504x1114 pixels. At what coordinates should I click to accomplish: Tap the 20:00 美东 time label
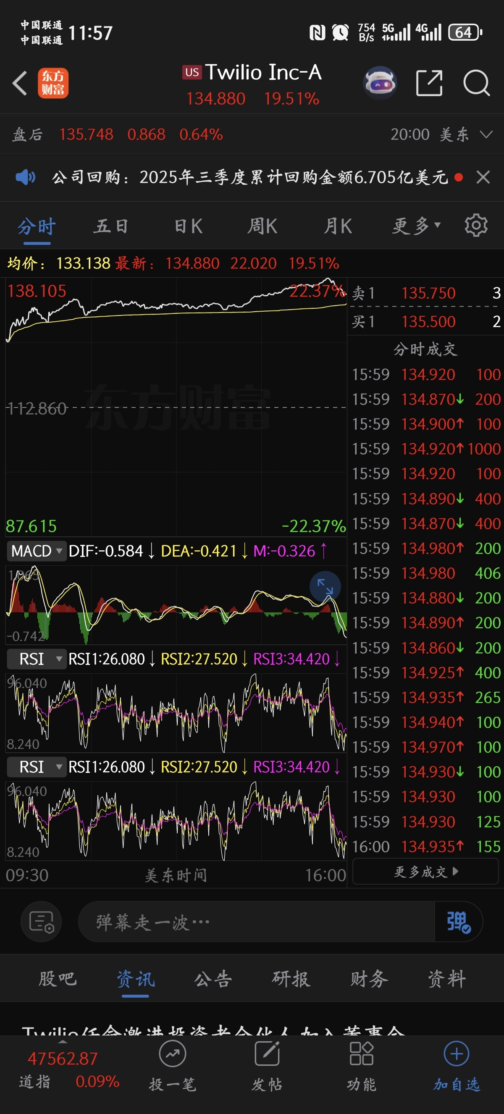click(430, 134)
